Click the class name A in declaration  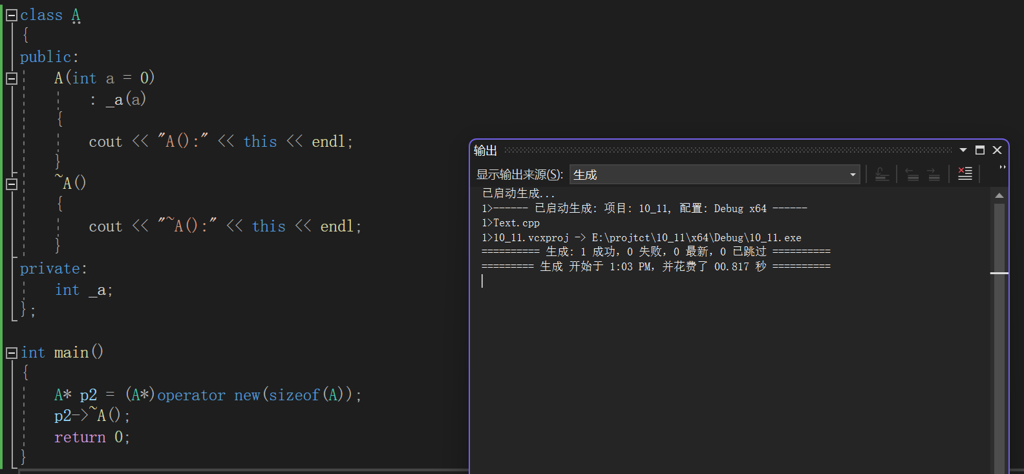point(76,15)
